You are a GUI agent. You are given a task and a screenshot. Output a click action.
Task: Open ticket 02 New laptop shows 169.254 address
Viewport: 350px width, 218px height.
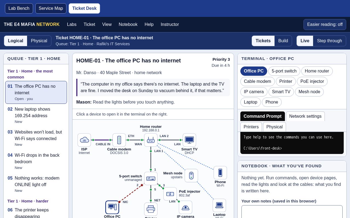click(x=36, y=115)
